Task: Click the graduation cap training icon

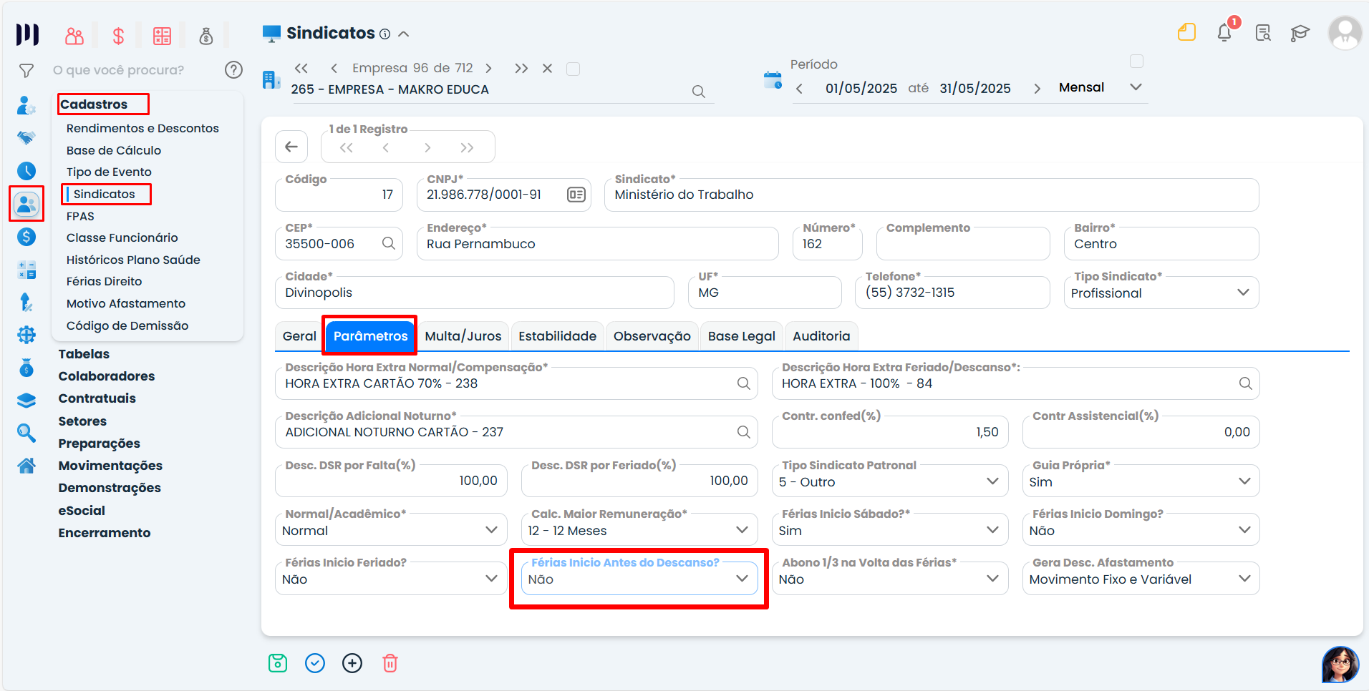Action: (x=1300, y=33)
